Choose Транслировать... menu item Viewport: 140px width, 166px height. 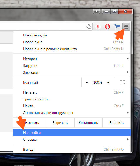pyautogui.click(x=72, y=99)
